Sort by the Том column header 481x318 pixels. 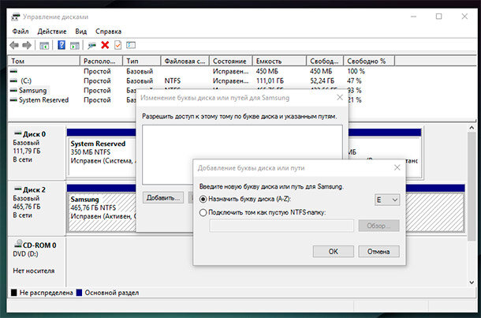pyautogui.click(x=44, y=61)
